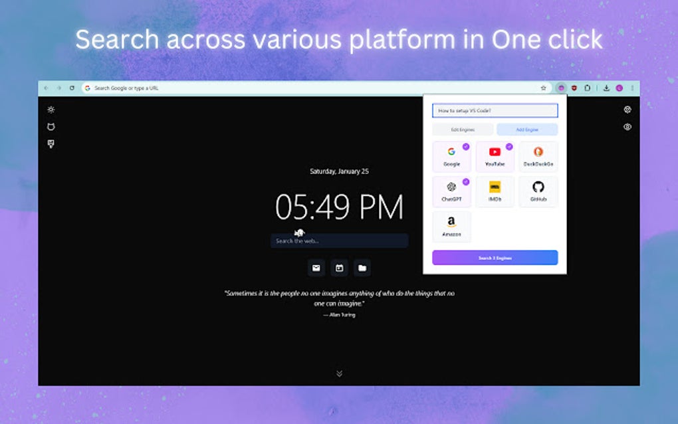The image size is (678, 424).
Task: Open the folder shortcut icon
Action: coord(361,267)
